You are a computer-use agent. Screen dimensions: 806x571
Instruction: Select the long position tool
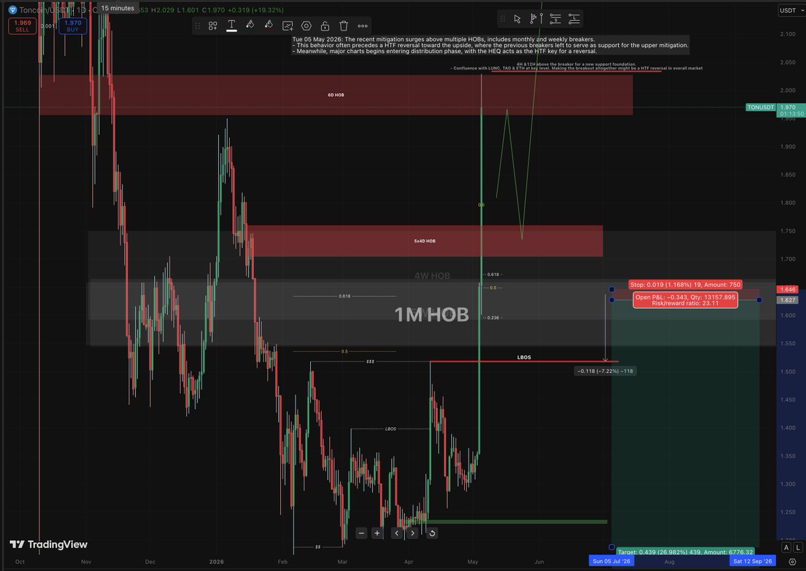[x=574, y=18]
